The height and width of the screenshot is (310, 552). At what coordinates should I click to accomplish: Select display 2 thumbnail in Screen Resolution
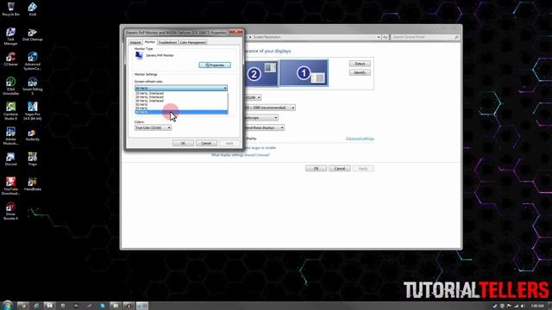coord(260,73)
